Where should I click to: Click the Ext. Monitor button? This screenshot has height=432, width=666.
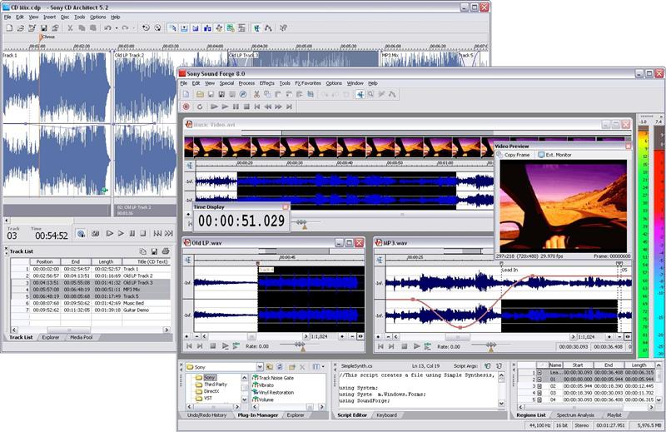click(x=554, y=155)
